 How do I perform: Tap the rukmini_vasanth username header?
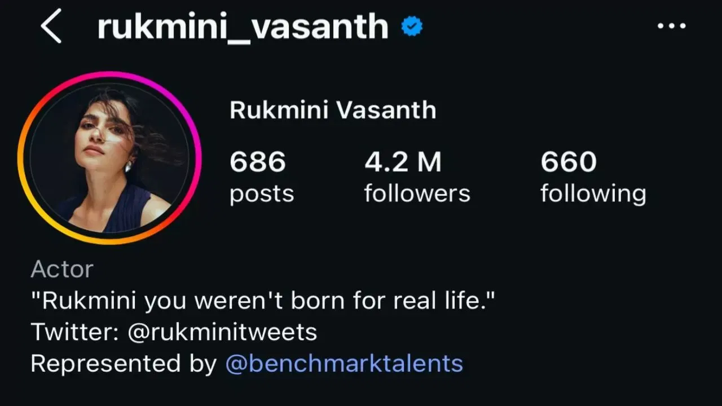(x=243, y=27)
